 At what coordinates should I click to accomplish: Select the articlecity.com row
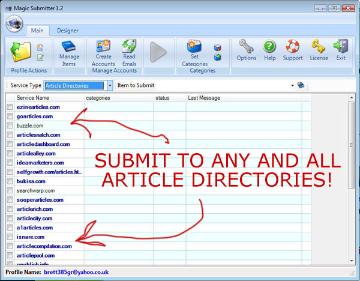coord(158,219)
